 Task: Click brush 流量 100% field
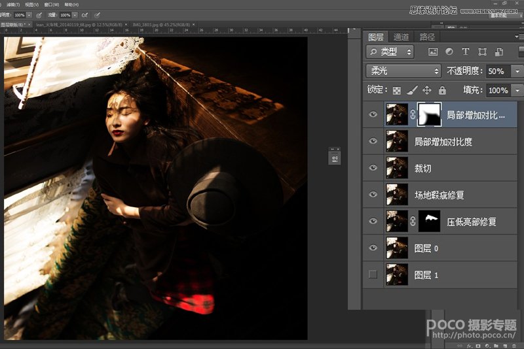coord(65,15)
